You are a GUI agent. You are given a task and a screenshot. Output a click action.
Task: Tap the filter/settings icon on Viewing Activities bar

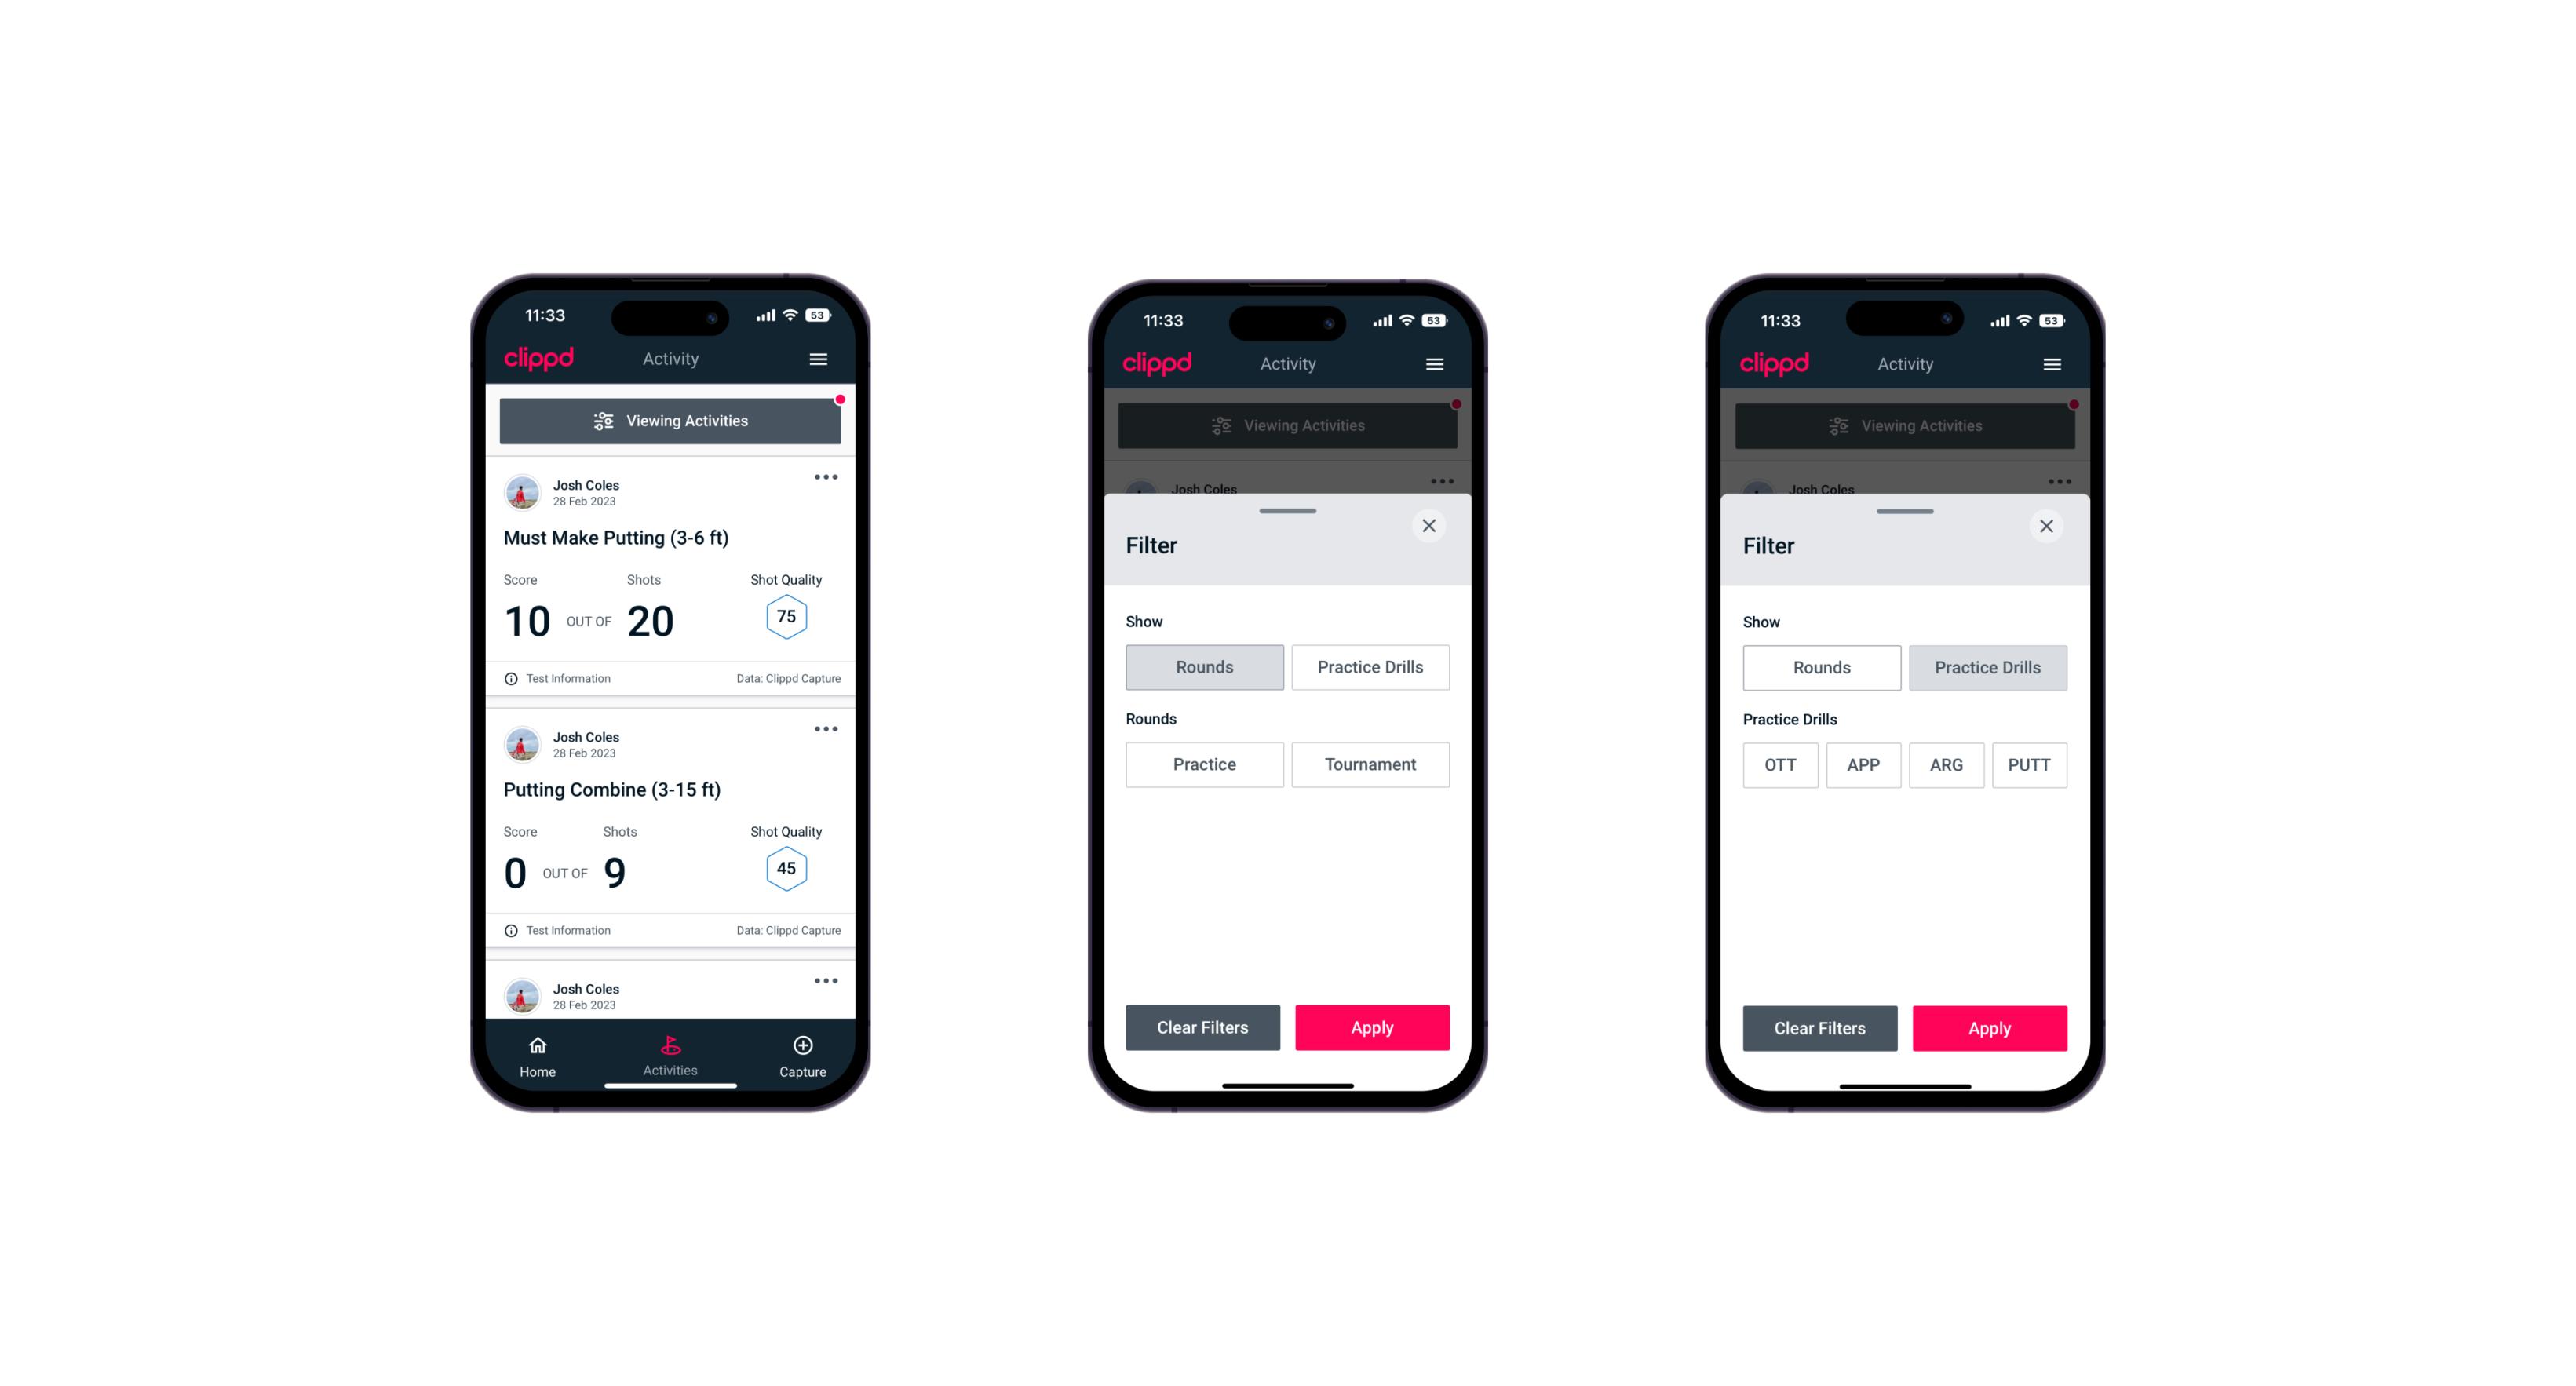[x=603, y=421]
